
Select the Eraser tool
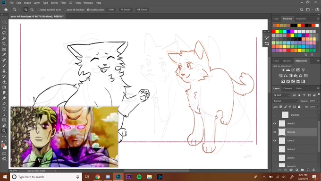(4, 82)
